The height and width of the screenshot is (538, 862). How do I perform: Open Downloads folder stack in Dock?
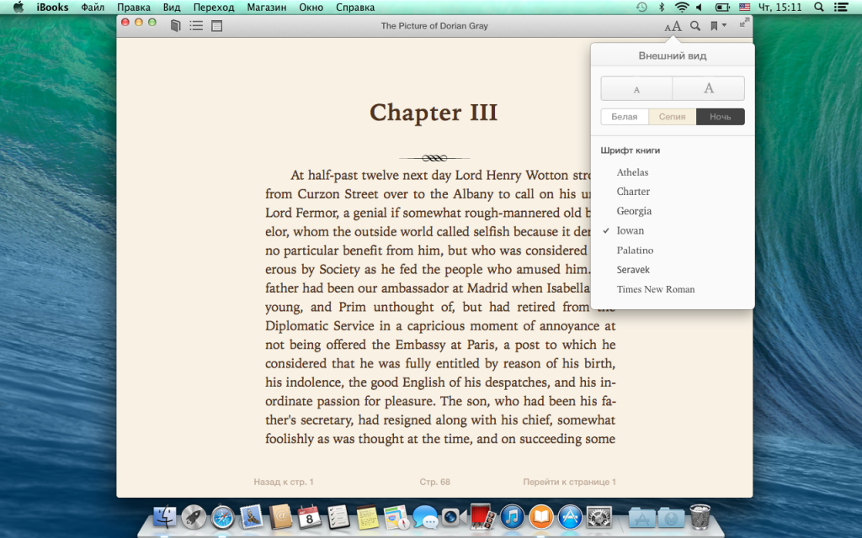click(671, 517)
